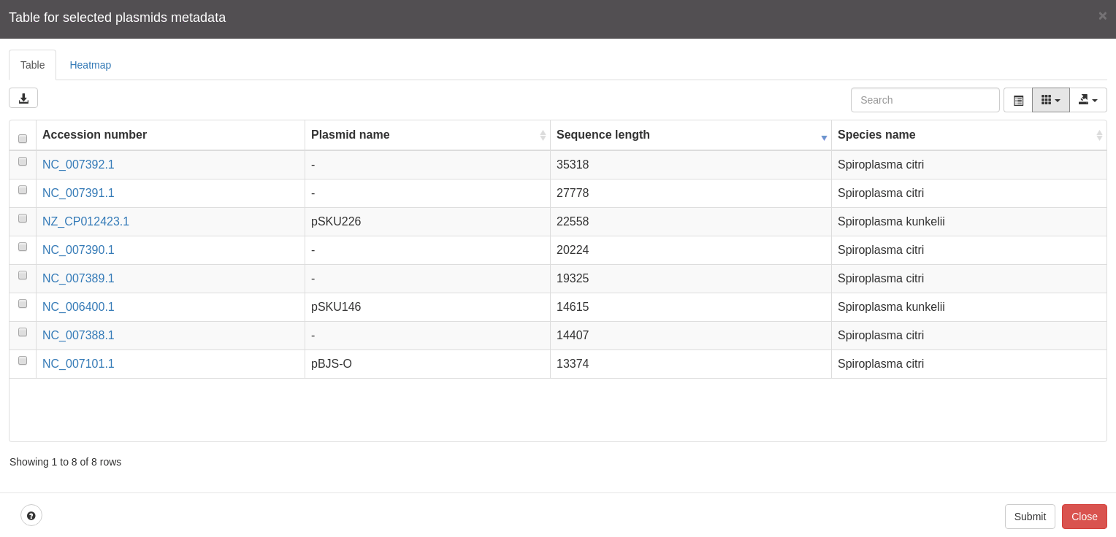Tick the checkbox beside NC_007101.1

click(23, 360)
